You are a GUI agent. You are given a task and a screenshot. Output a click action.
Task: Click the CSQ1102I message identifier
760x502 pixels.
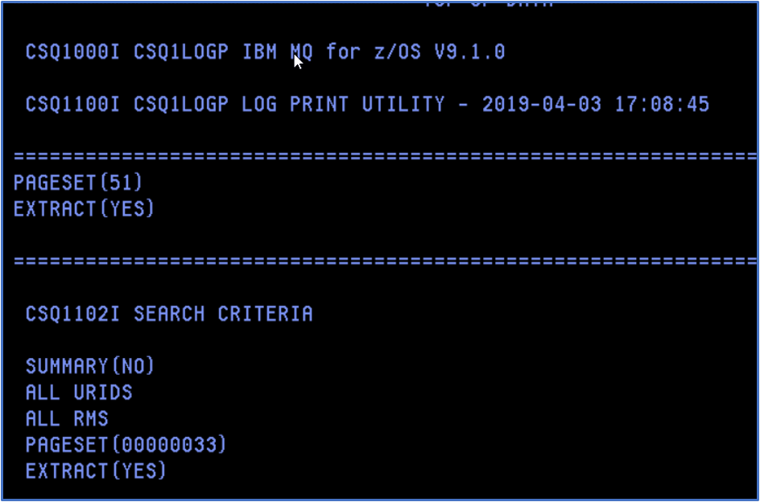[x=73, y=313]
